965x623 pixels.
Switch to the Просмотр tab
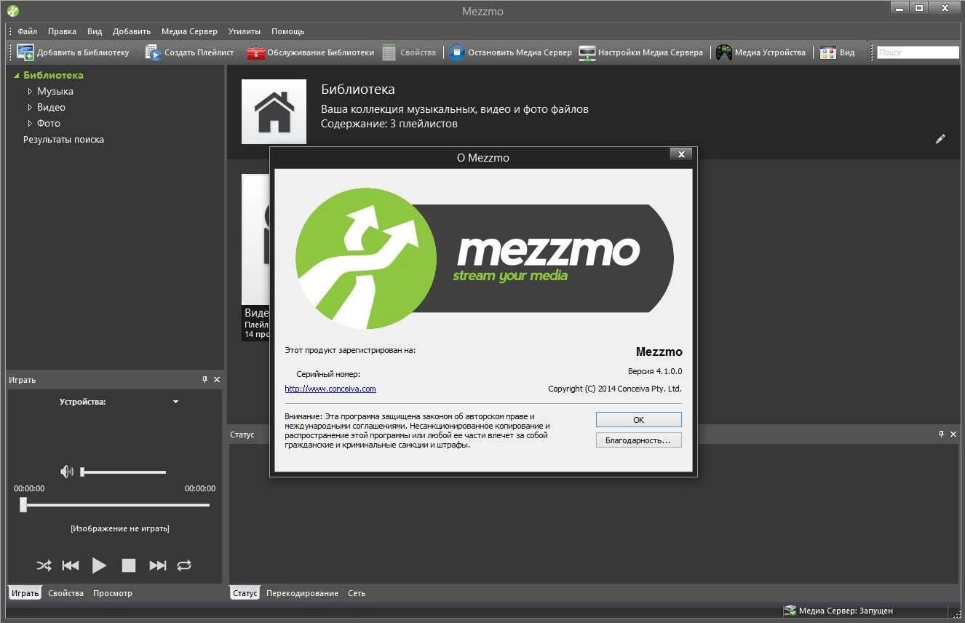tap(113, 593)
